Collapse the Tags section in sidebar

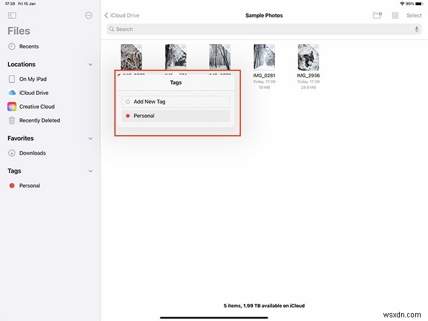[90, 171]
